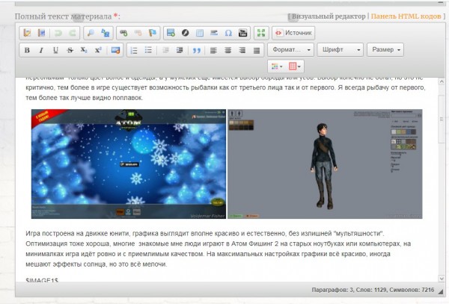Insert a numbered list
449x304 pixels.
tap(134, 50)
